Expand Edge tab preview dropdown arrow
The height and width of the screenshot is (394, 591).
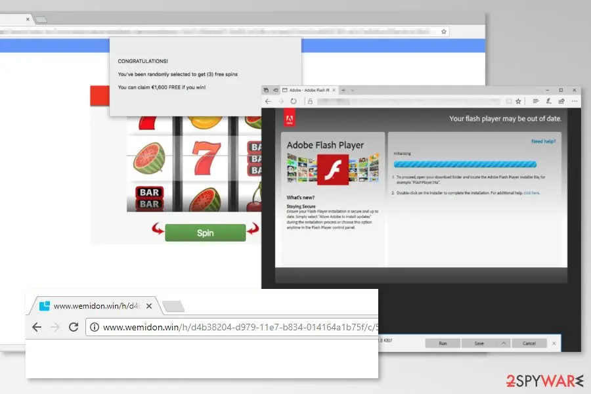[x=353, y=91]
